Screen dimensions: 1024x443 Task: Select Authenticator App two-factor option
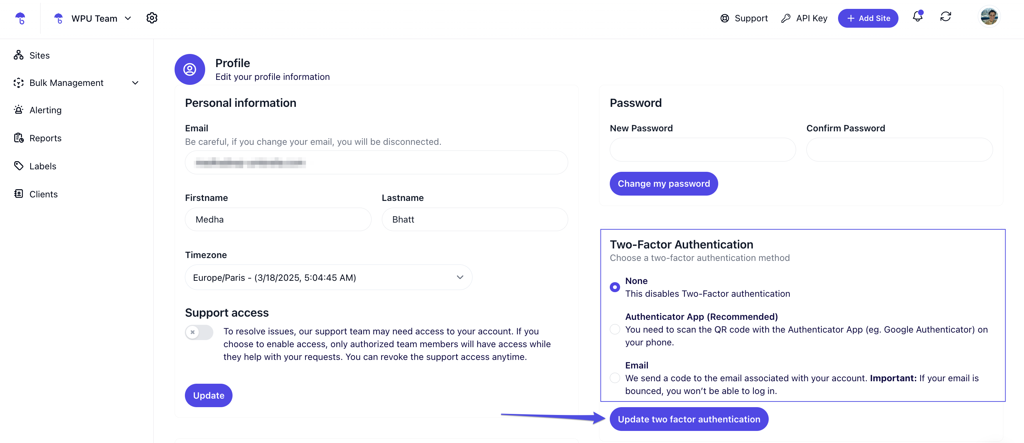click(614, 329)
